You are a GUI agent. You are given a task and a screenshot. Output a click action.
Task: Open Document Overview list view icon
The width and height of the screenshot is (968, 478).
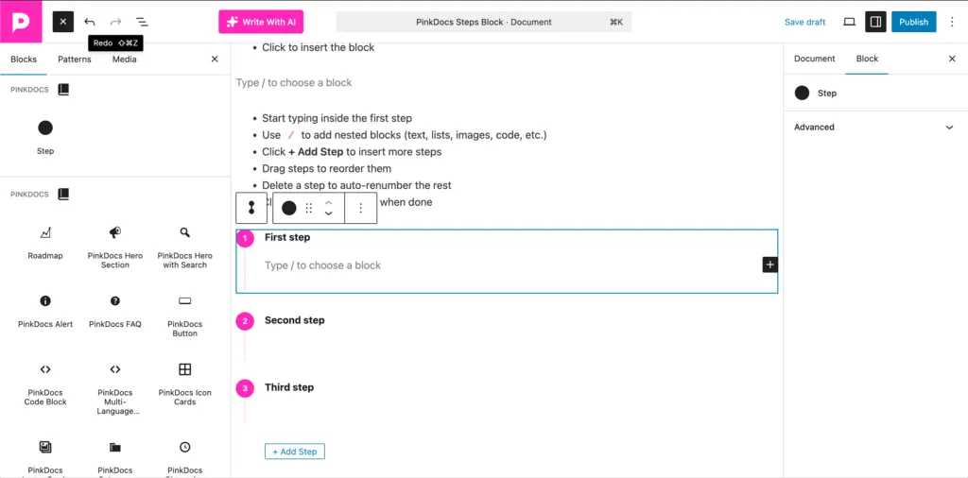point(142,22)
